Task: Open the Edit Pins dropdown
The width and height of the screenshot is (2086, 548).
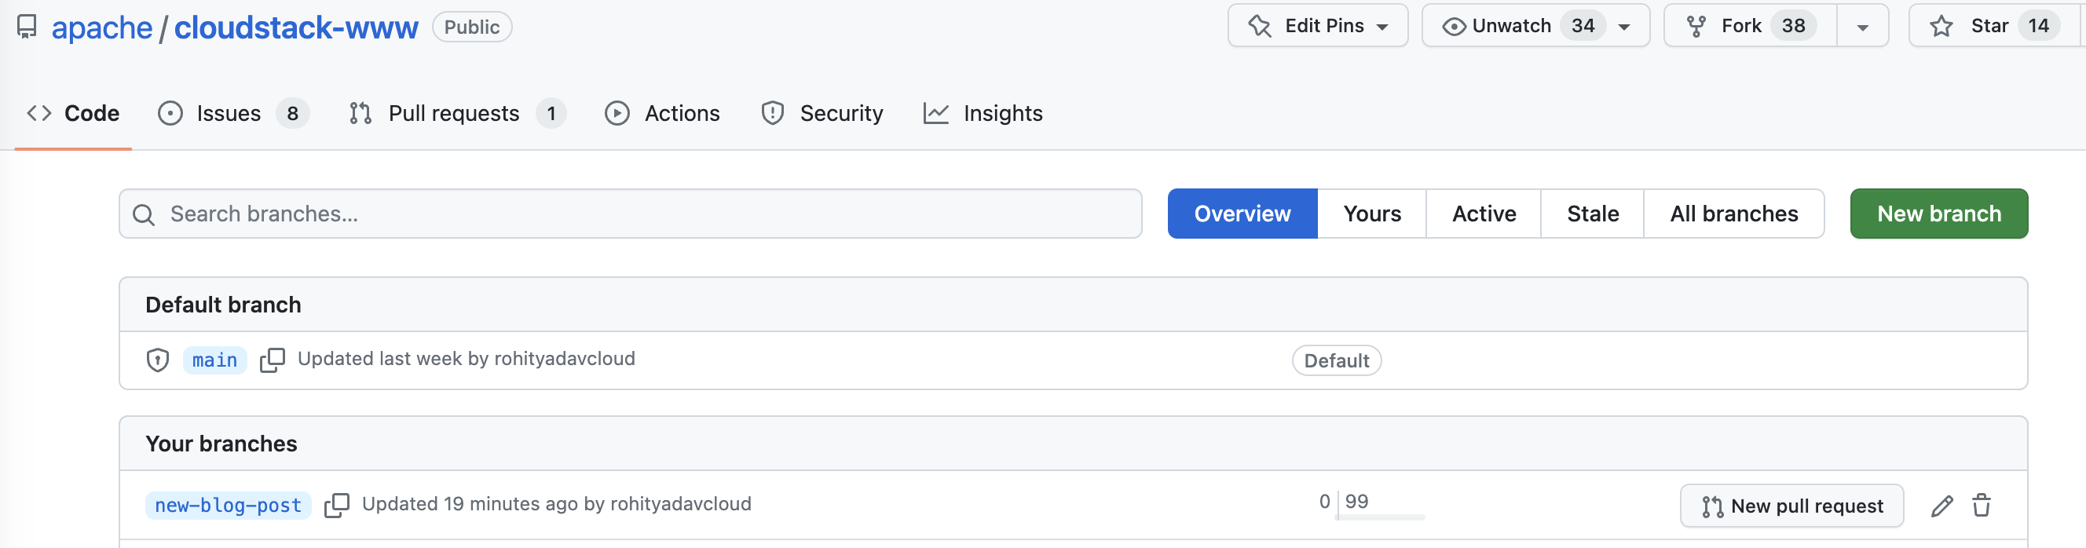Action: tap(1318, 26)
